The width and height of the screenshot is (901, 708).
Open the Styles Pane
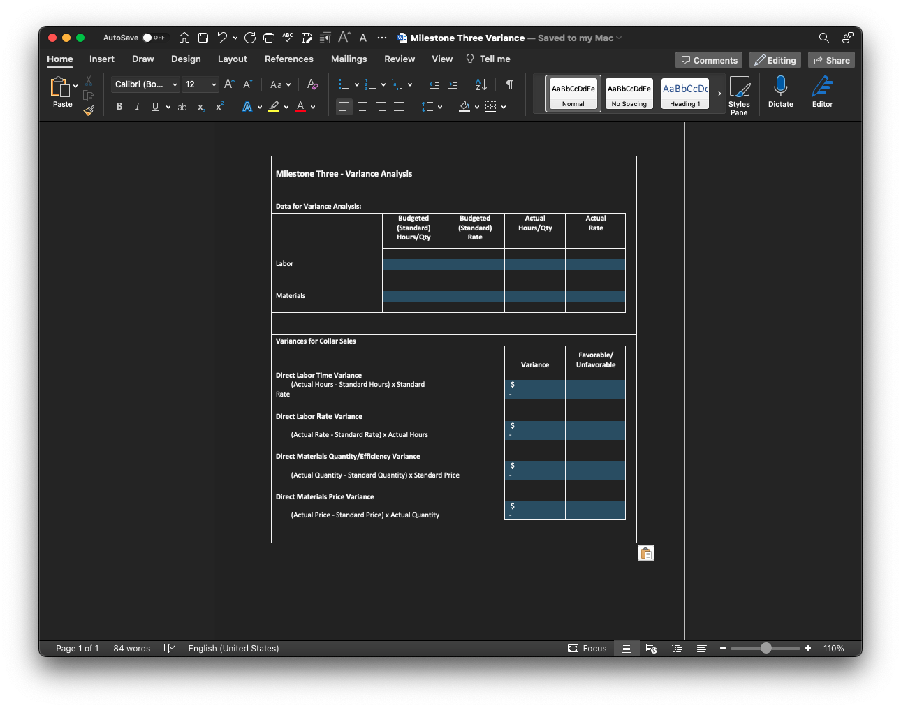tap(739, 96)
